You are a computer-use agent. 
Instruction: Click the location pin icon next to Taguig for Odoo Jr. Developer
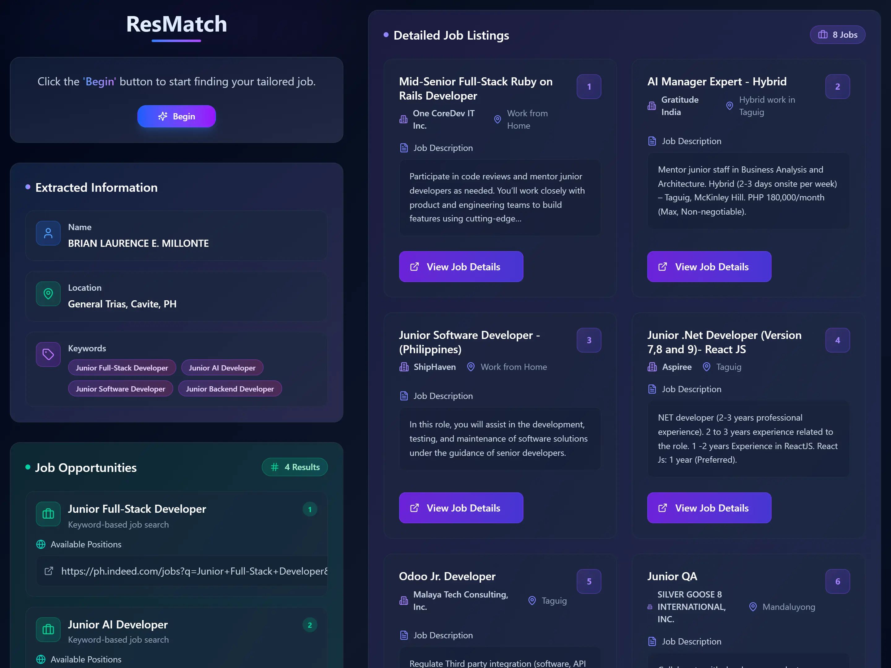tap(532, 601)
